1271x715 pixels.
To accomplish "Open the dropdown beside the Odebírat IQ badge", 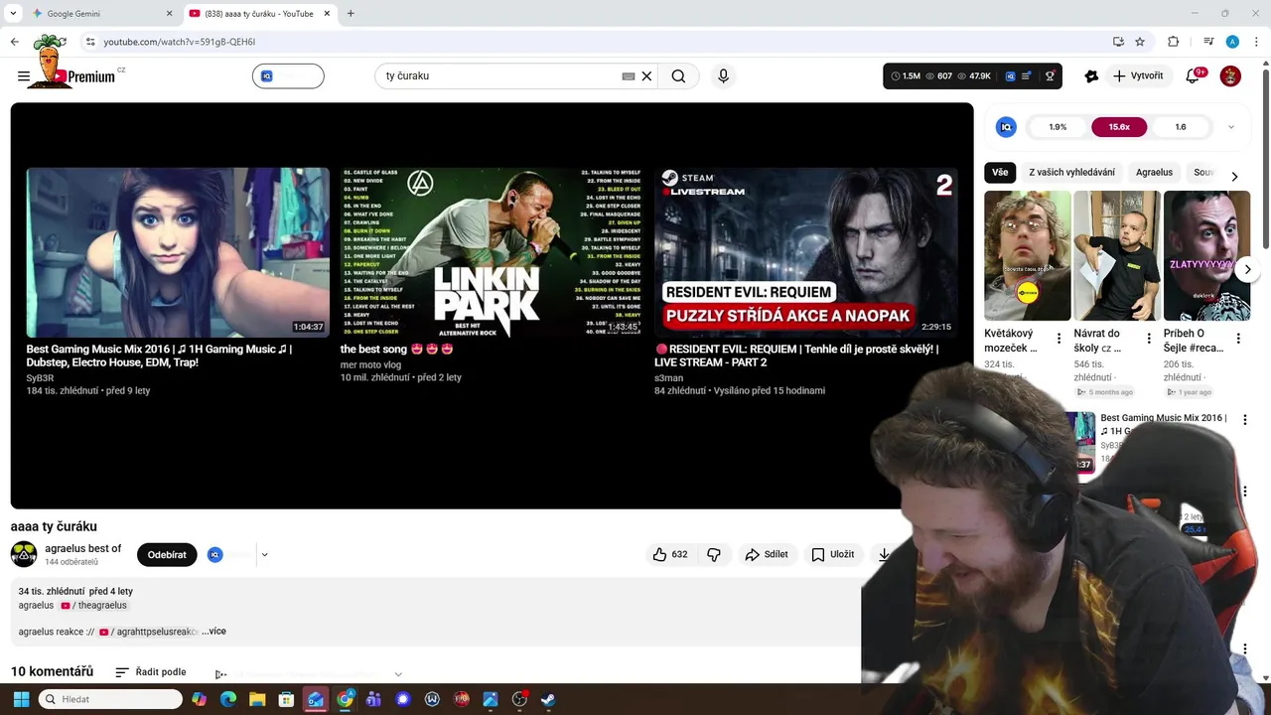I will [264, 554].
